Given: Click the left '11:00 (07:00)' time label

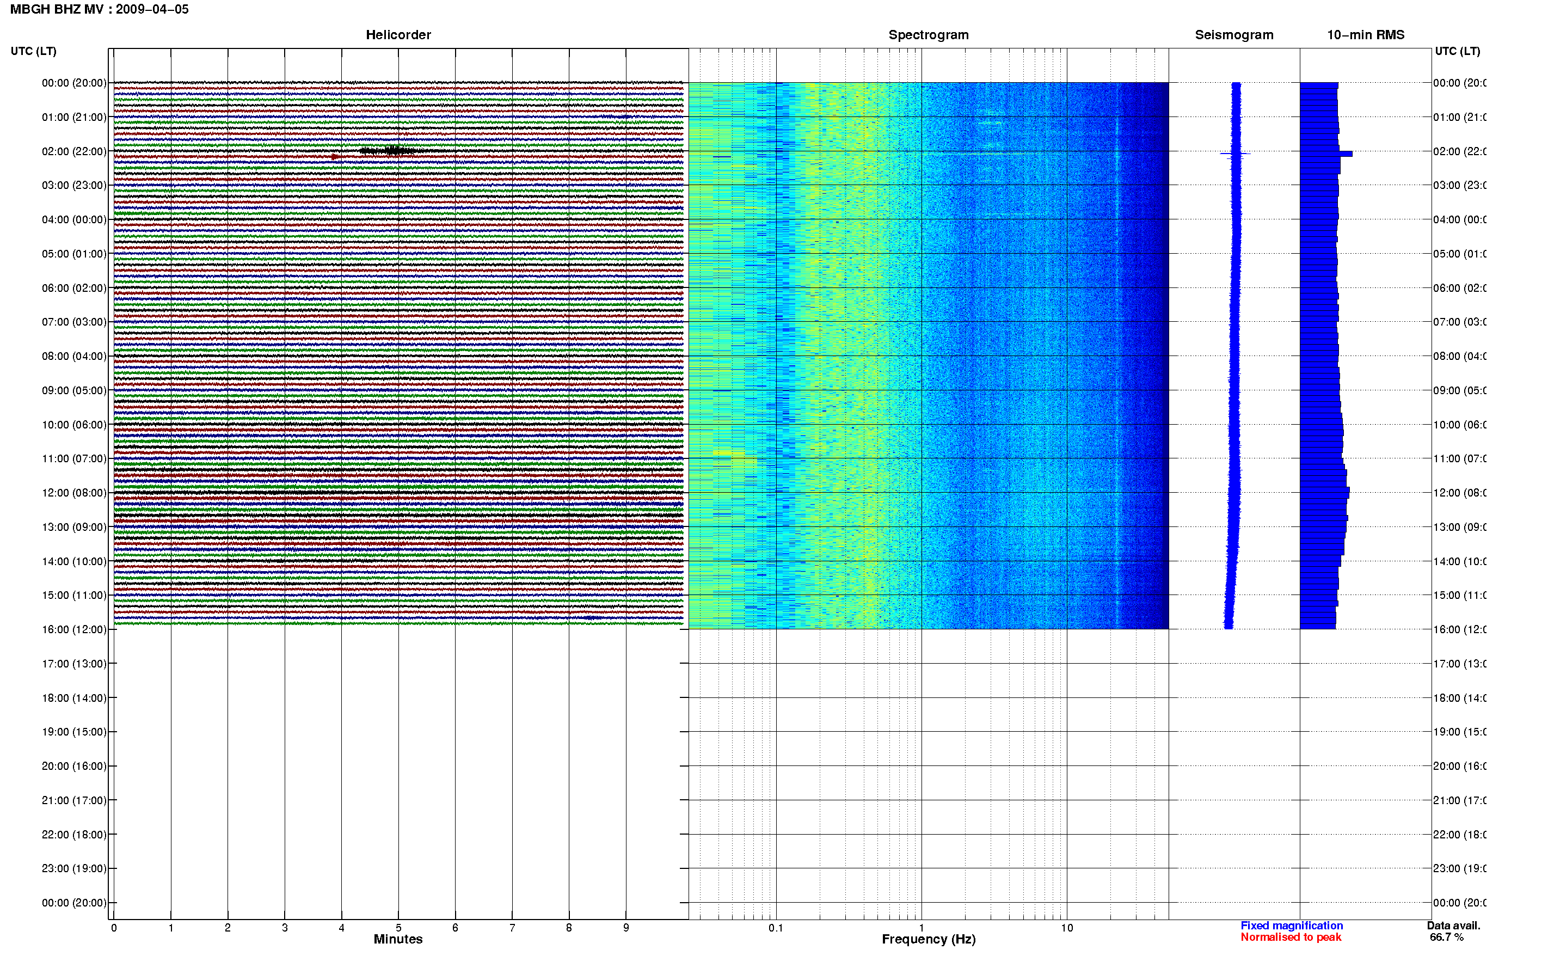Looking at the screenshot, I should point(74,458).
